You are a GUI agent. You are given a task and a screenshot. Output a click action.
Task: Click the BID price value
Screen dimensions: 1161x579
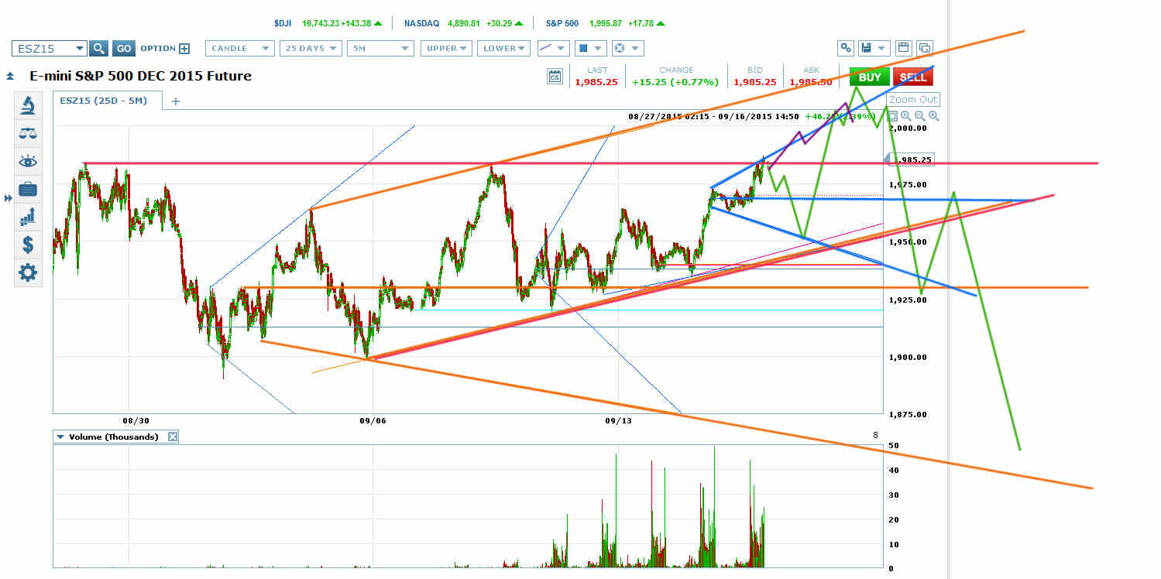coord(755,82)
